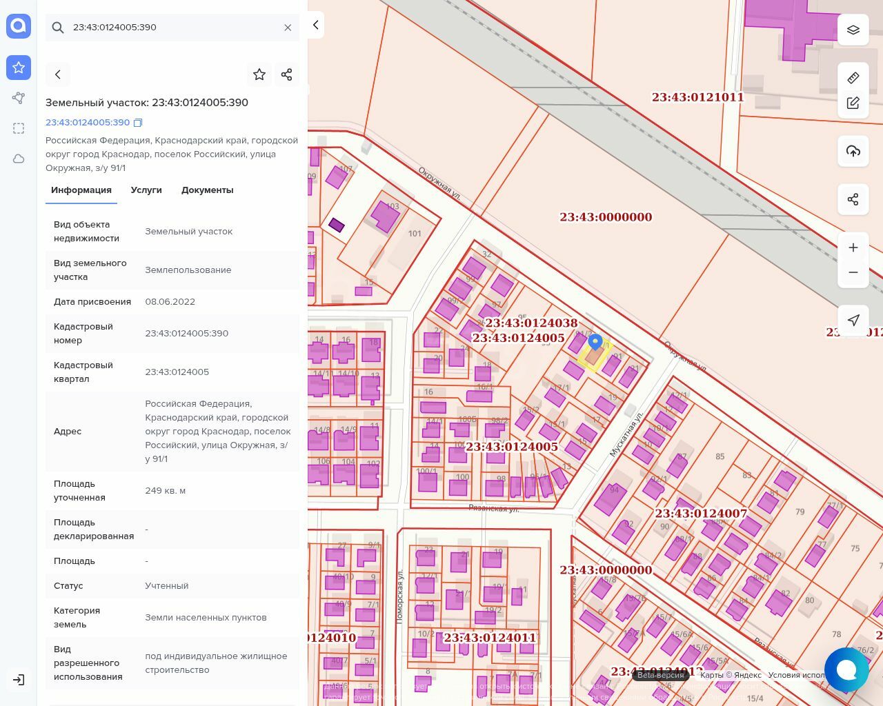
Task: Add this land plot to favorites
Action: 259,74
